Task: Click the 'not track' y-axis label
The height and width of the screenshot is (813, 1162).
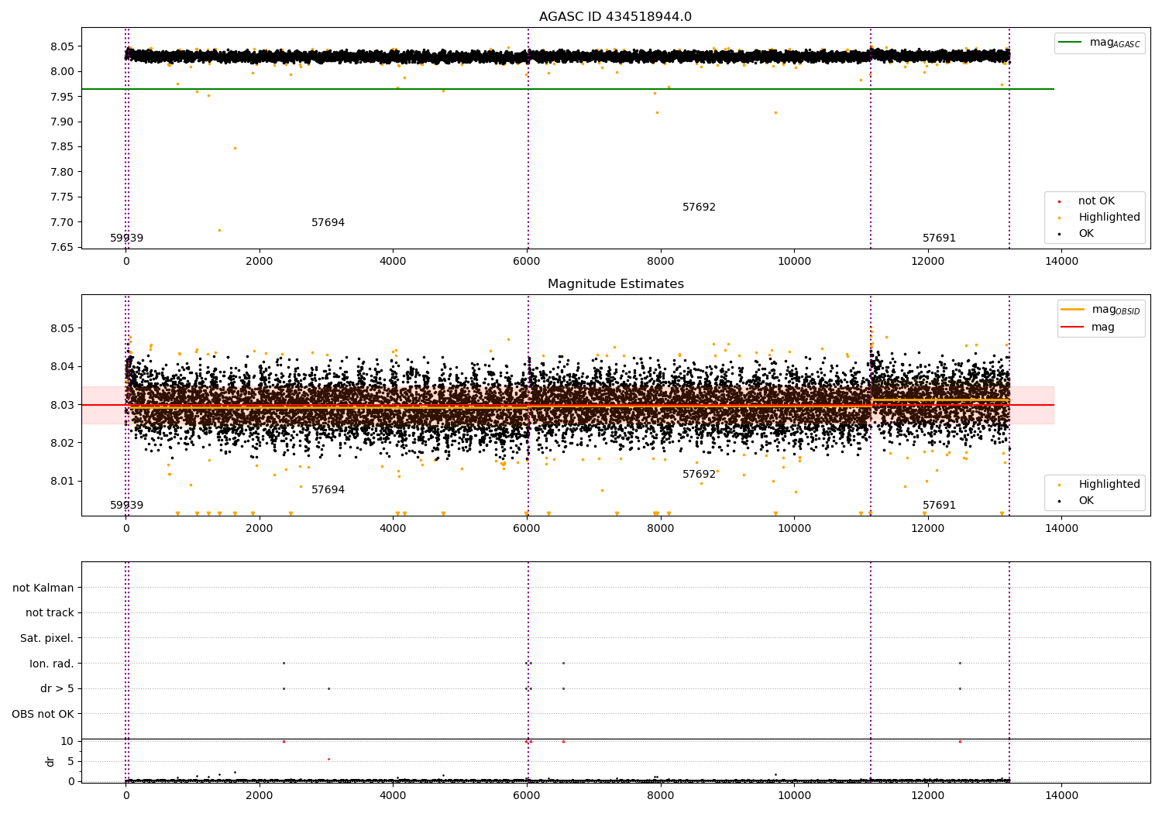Action: [50, 613]
